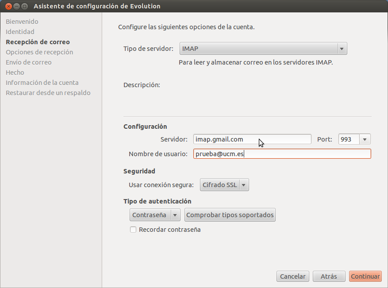The height and width of the screenshot is (288, 388).
Task: Open the Cifrado SSL security dropdown
Action: pos(224,185)
